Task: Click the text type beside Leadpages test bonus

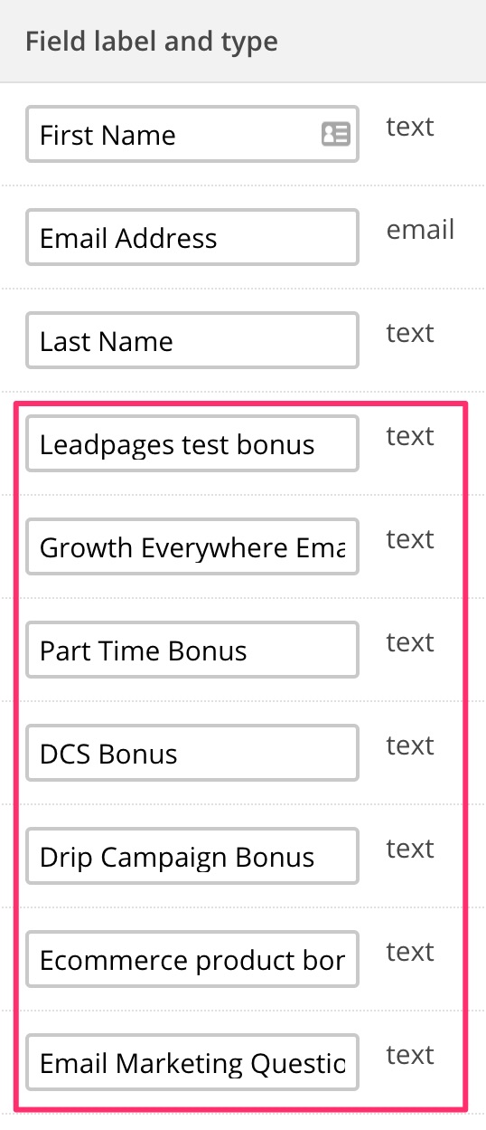Action: click(x=410, y=436)
